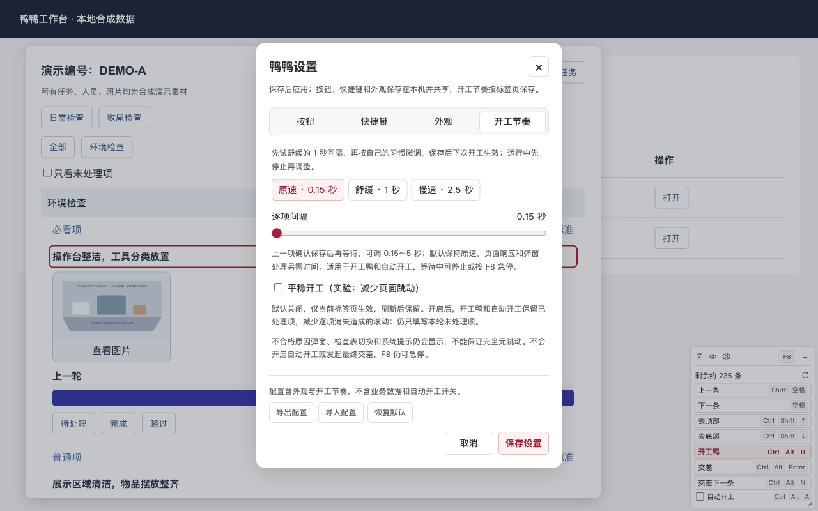Toggle the eye visibility icon in floating panel
Image resolution: width=818 pixels, height=511 pixels.
point(713,356)
